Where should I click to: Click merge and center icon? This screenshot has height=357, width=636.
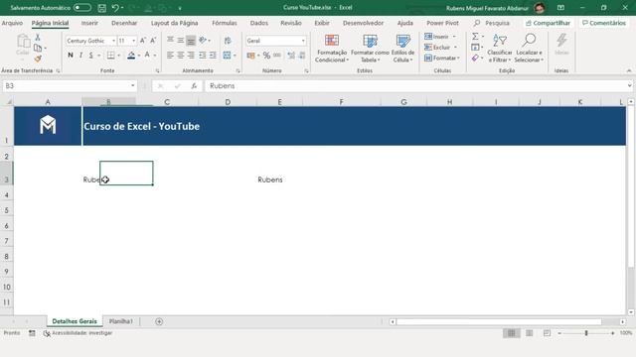click(x=228, y=56)
